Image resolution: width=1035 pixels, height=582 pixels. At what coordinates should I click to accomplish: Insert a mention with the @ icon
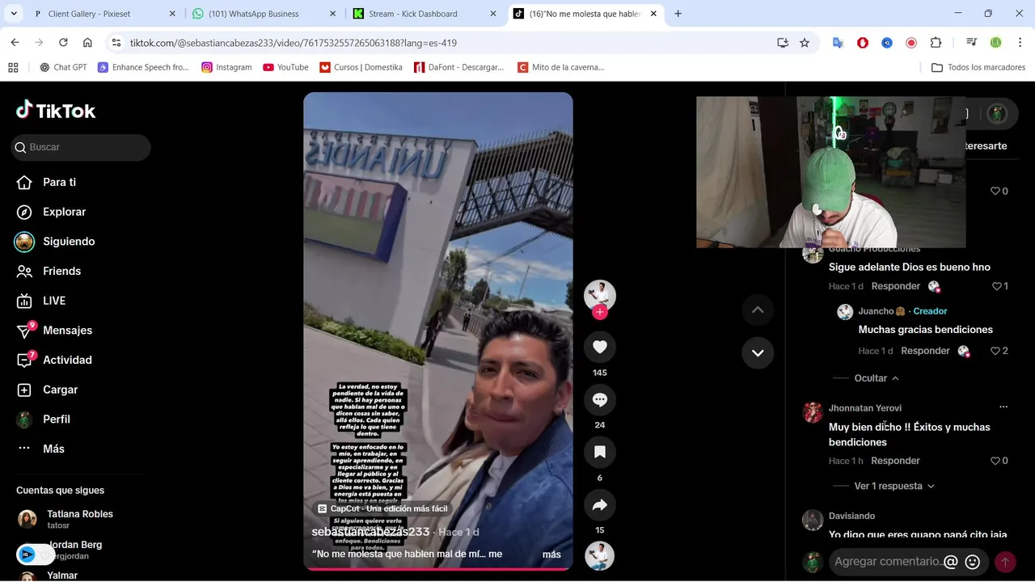point(951,562)
